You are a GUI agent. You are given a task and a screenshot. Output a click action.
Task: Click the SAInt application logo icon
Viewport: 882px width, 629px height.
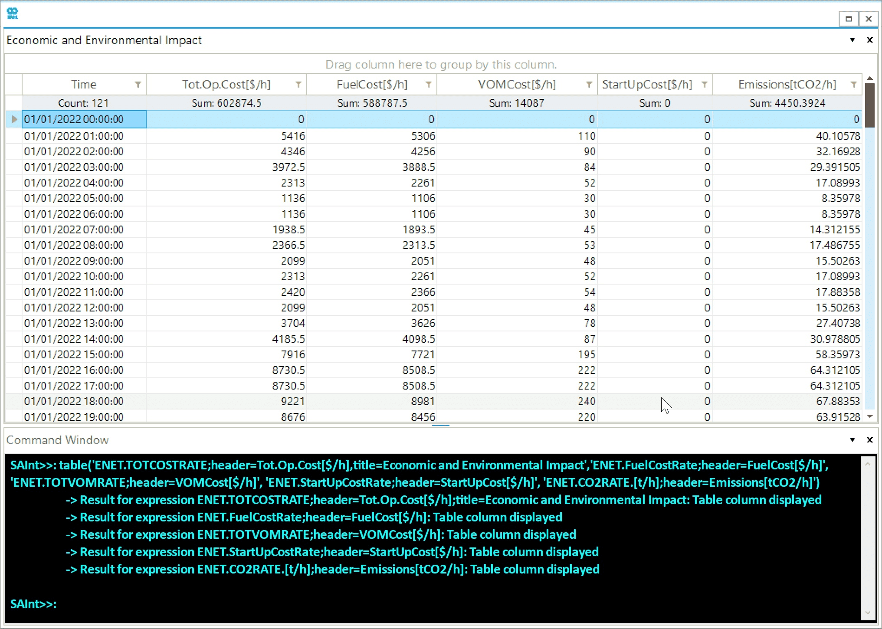(x=13, y=13)
